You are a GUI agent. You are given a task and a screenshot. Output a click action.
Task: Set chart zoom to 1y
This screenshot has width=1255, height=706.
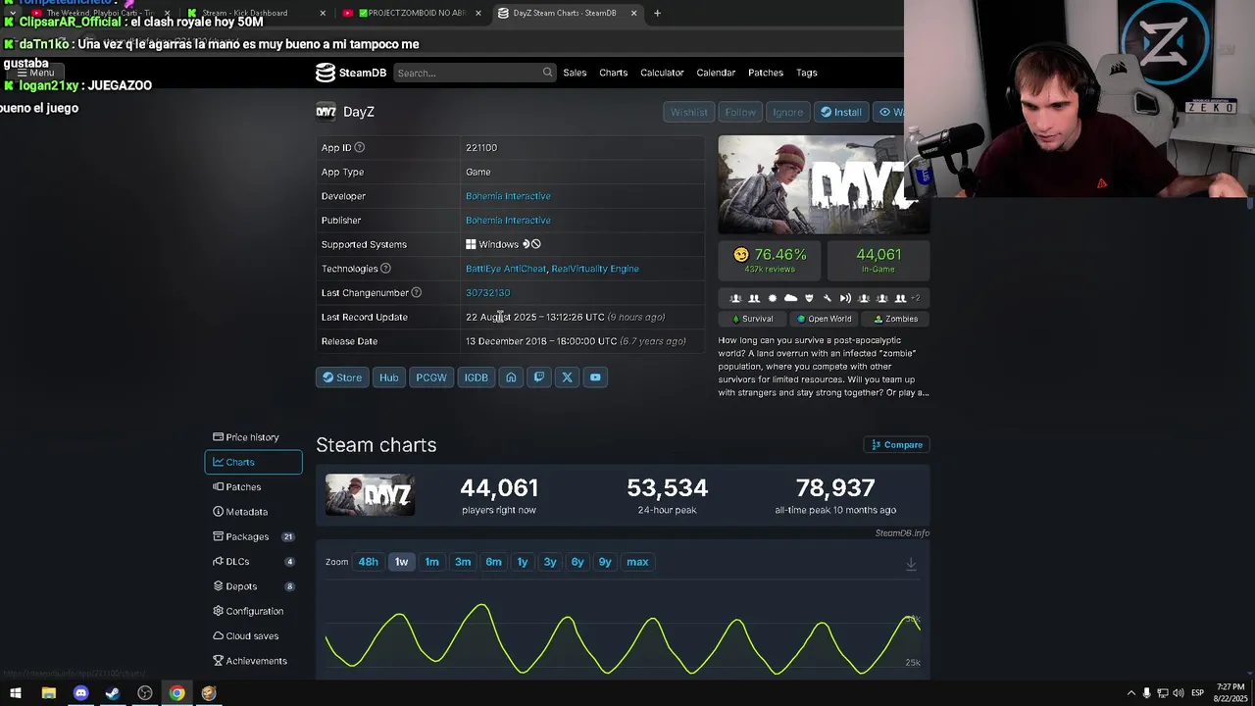tap(523, 562)
